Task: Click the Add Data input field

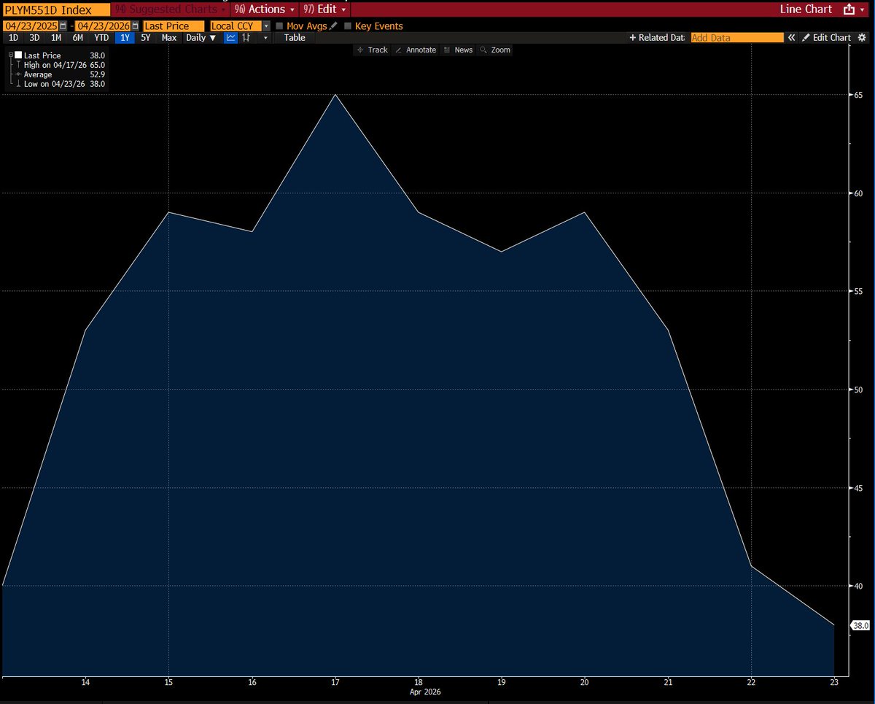Action: pyautogui.click(x=737, y=37)
